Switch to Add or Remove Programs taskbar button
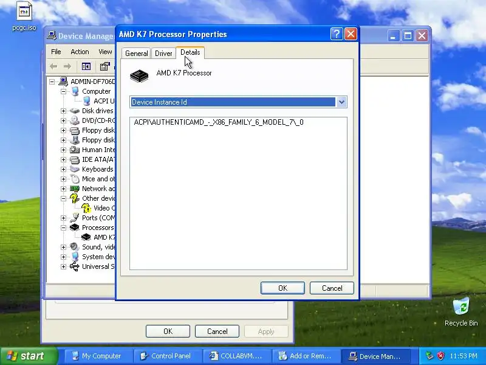486x365 pixels. click(x=306, y=356)
